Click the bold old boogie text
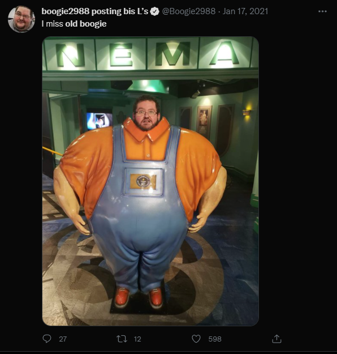 click(x=86, y=24)
